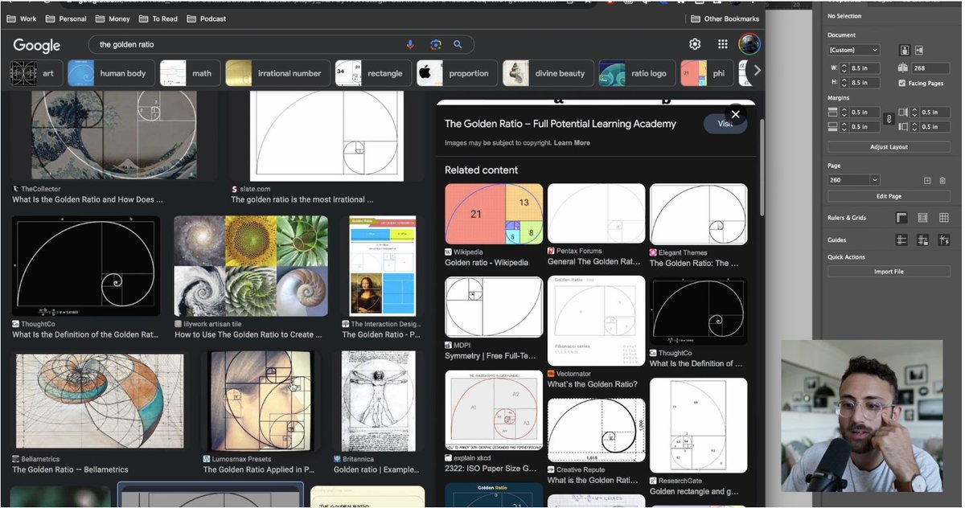This screenshot has width=965, height=508.
Task: Click the Import File button
Action: [889, 272]
